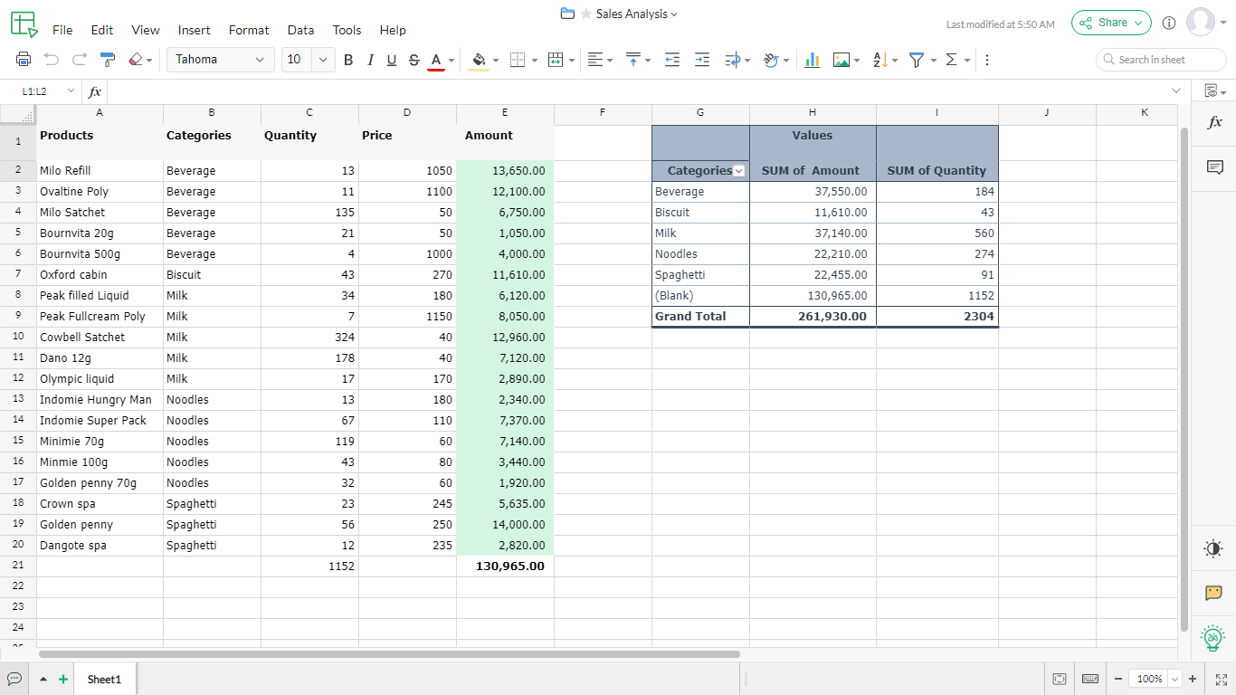Toggle night mode contrast icon
The image size is (1236, 695).
click(x=1213, y=548)
